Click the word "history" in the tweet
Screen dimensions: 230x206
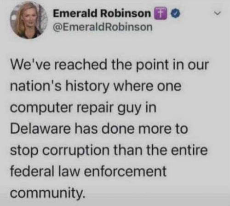87,86
